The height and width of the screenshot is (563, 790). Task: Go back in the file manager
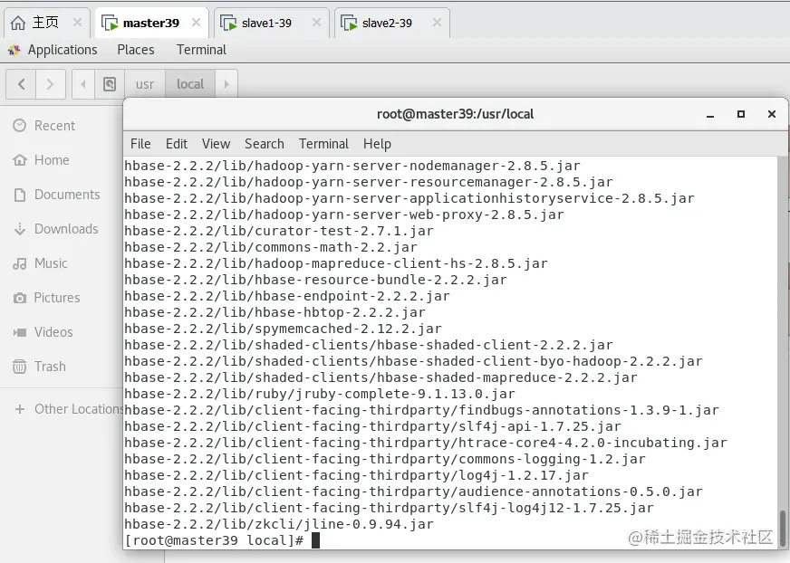[x=21, y=84]
